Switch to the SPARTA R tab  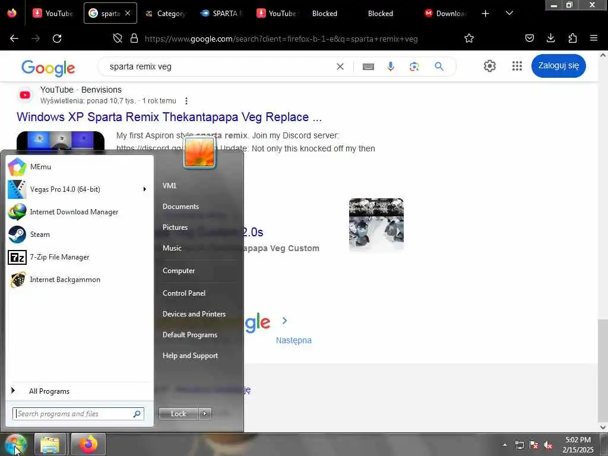pyautogui.click(x=221, y=14)
